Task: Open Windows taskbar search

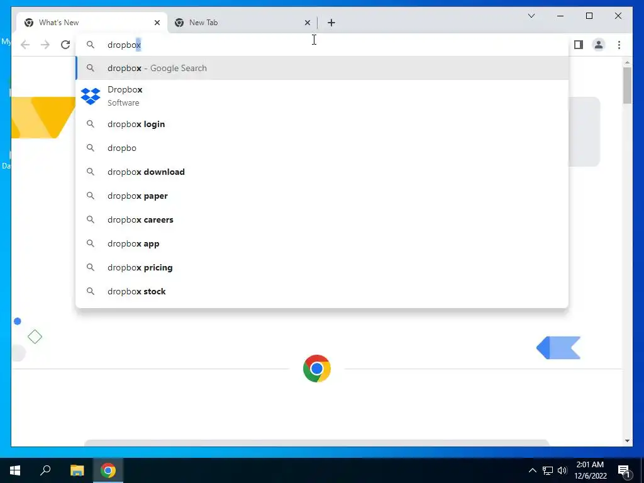Action: [x=45, y=470]
